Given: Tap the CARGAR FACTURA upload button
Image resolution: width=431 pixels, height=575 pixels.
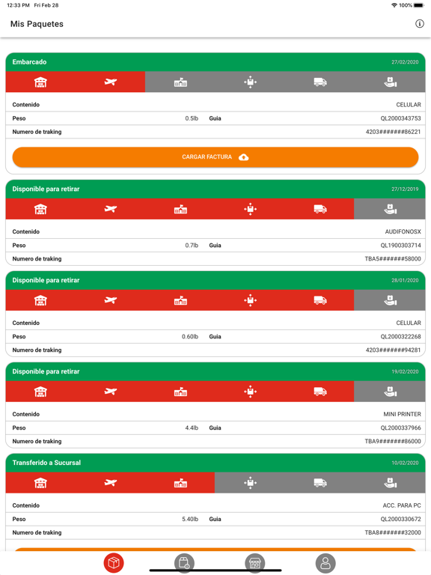Looking at the screenshot, I should pyautogui.click(x=215, y=157).
